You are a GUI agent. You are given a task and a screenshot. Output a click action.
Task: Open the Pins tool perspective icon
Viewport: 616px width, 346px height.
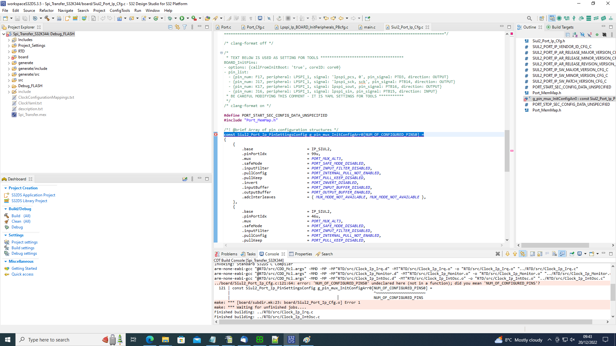click(559, 18)
